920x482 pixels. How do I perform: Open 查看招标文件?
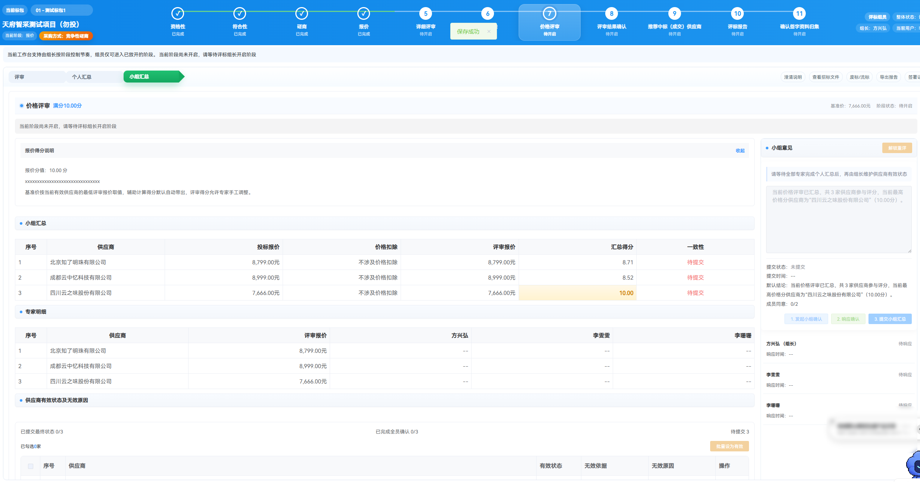[826, 77]
